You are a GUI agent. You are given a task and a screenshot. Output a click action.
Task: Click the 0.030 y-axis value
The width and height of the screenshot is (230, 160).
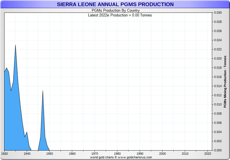218,13
